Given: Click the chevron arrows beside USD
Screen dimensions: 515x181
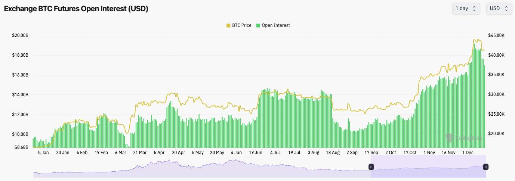Looking at the screenshot, I should click(506, 9).
